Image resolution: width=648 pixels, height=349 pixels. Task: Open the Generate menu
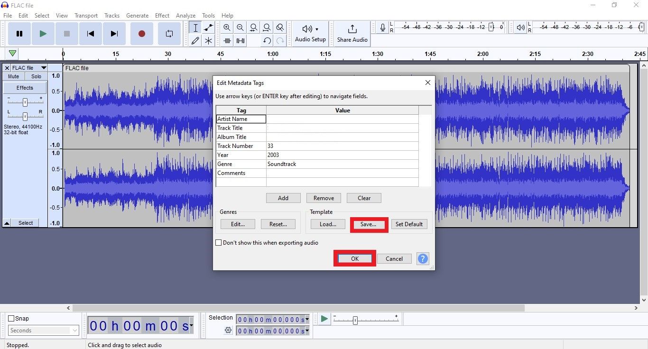click(138, 15)
